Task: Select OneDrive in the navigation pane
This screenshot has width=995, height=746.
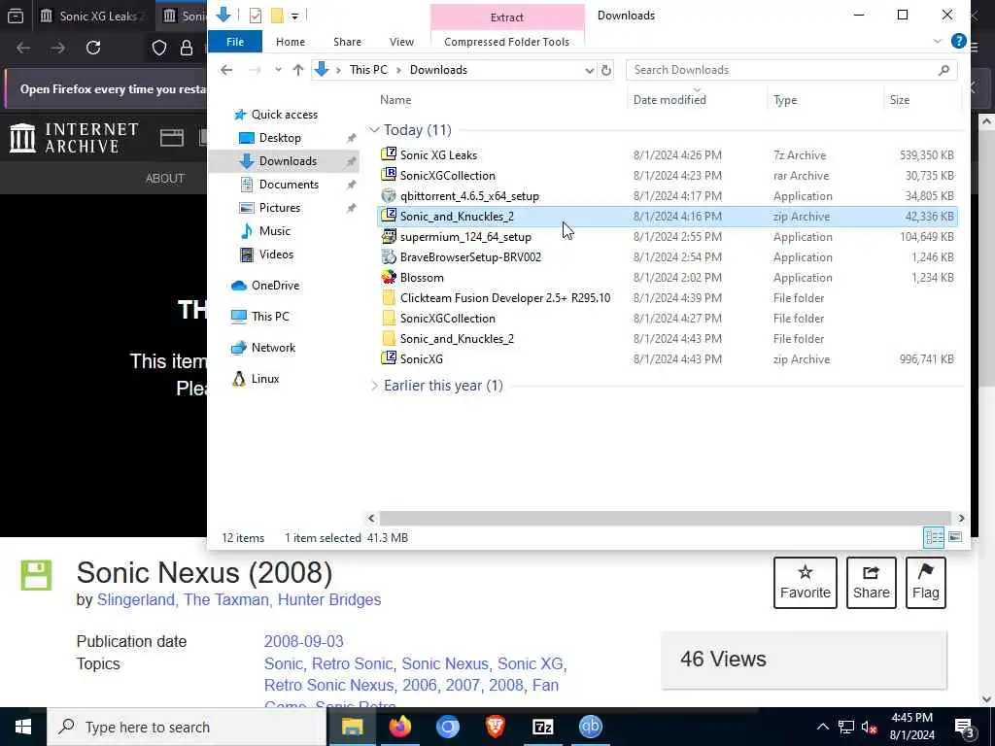Action: 275,285
